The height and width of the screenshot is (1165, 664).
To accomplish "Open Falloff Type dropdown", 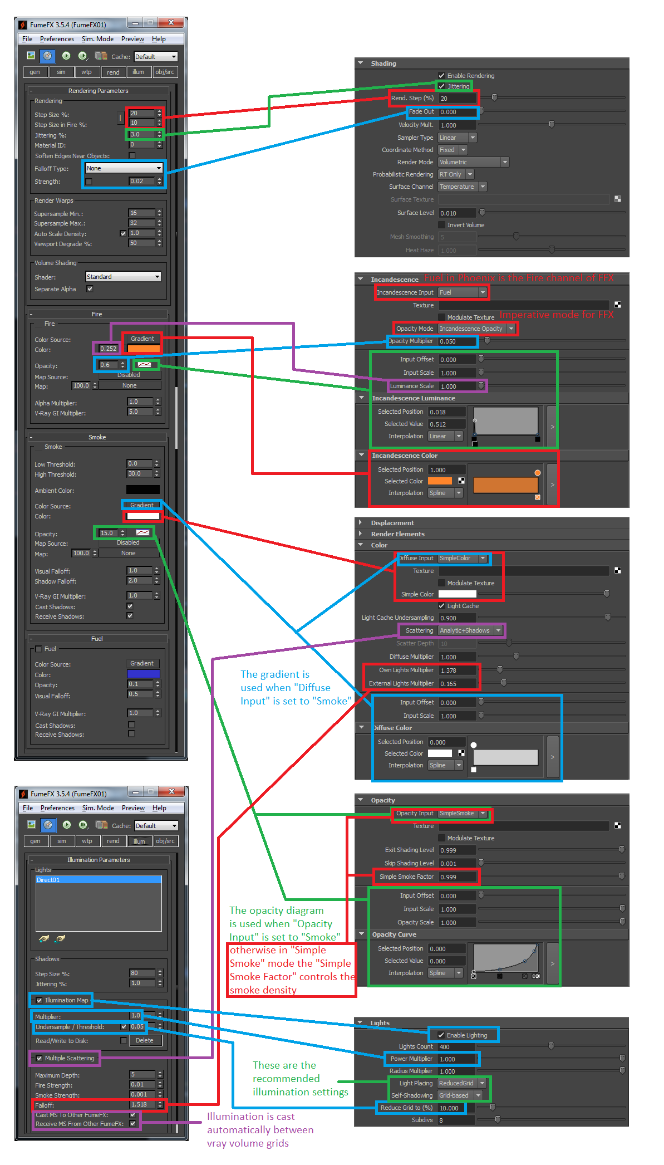I will click(124, 168).
